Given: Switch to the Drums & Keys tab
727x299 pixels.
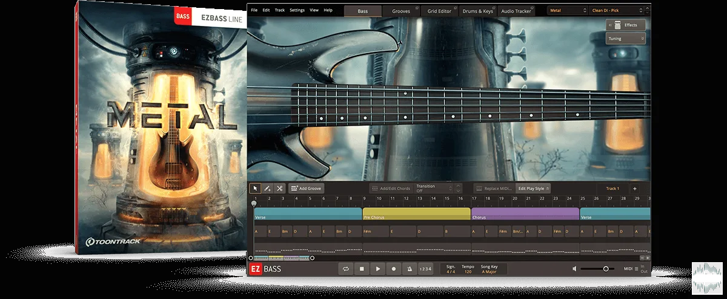Looking at the screenshot, I should pos(477,11).
